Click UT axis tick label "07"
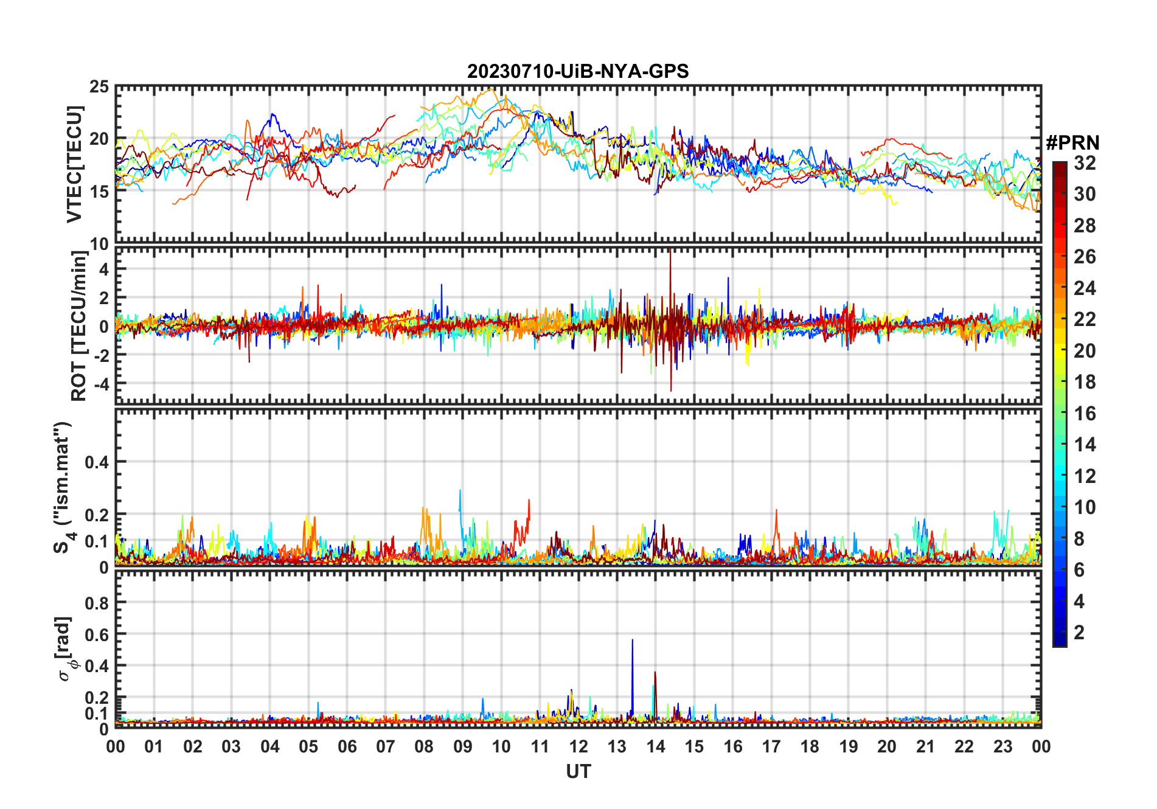 [x=386, y=747]
